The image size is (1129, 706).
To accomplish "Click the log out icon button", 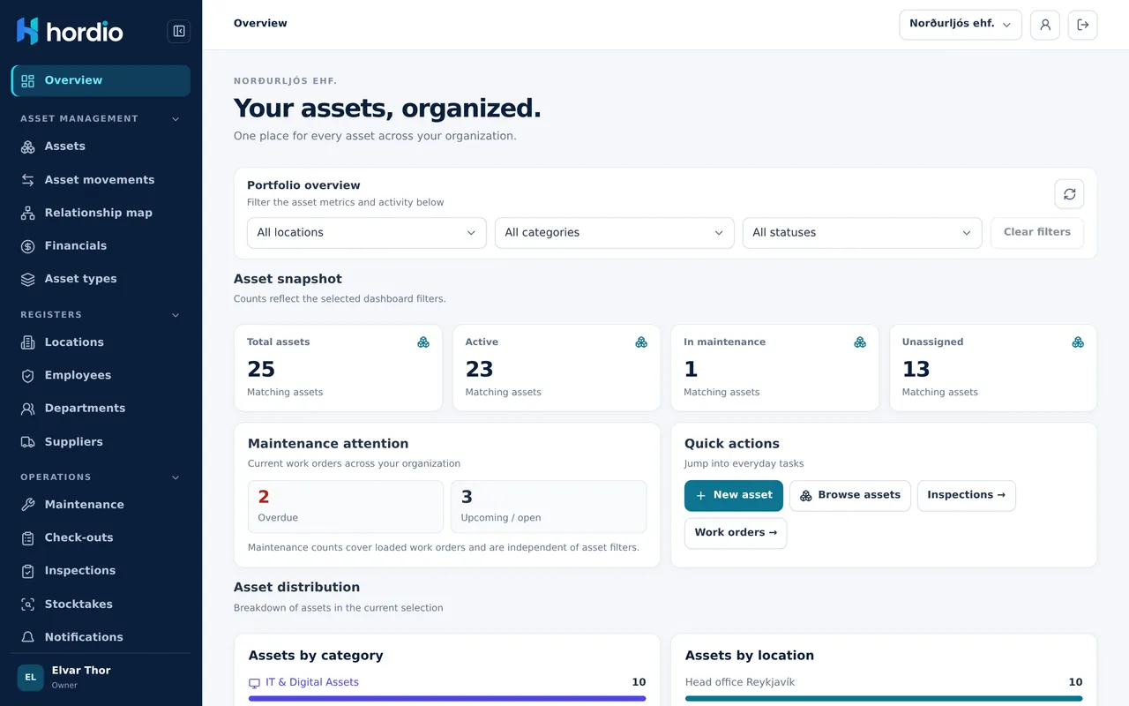I will tap(1083, 25).
